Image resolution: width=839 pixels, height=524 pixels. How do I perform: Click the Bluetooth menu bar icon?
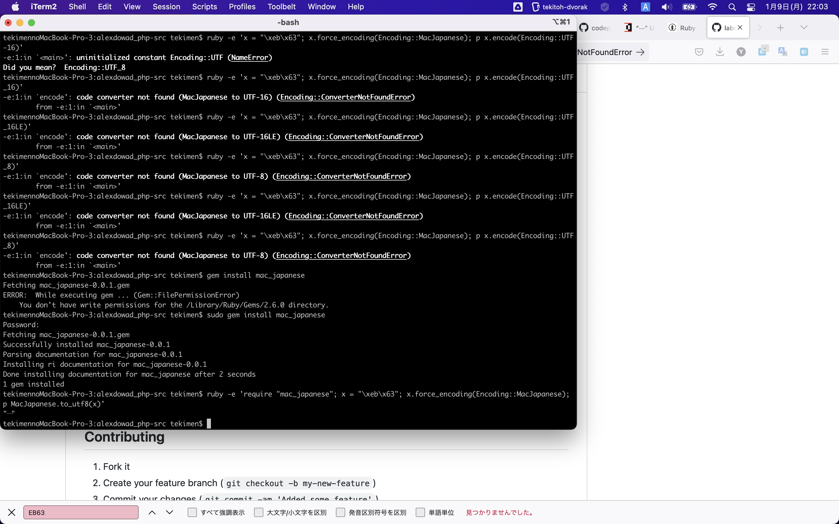(625, 7)
